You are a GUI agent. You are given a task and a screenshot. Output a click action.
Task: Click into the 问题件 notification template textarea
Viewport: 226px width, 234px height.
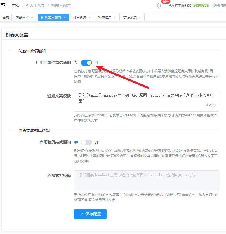click(x=146, y=101)
